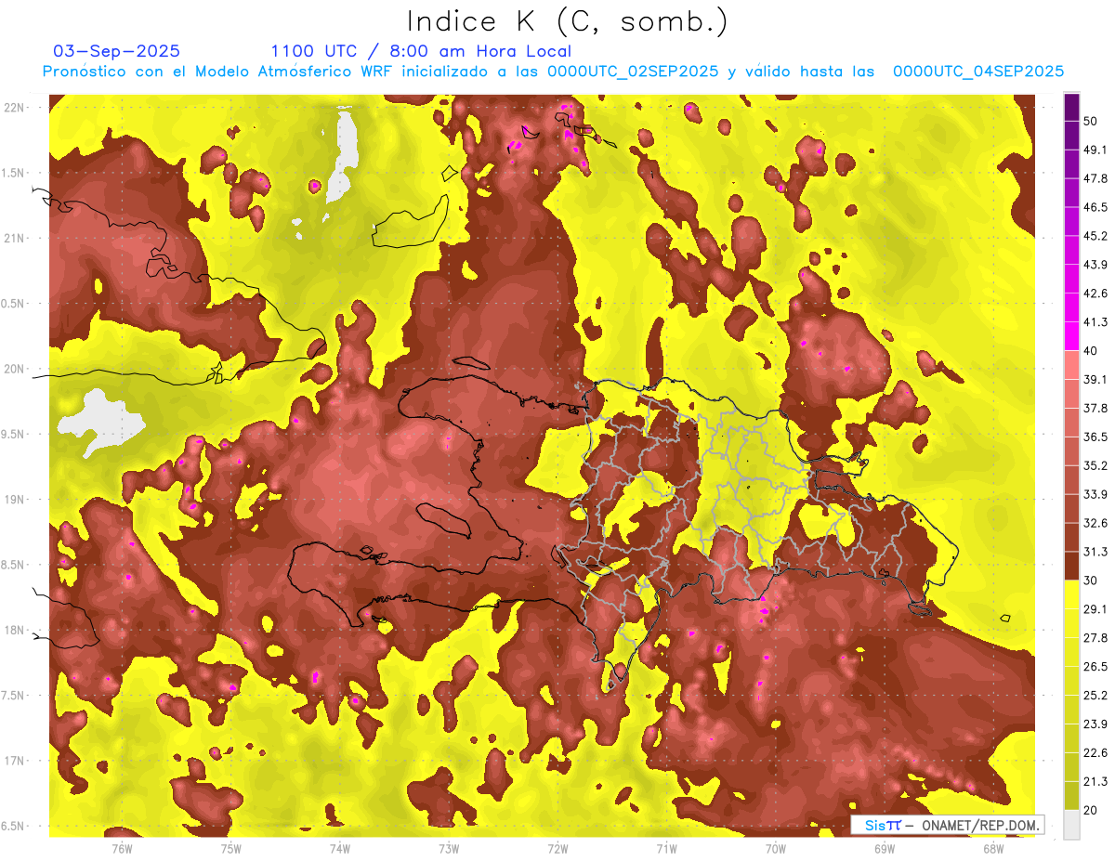Click the legend value 29.1

point(1095,609)
